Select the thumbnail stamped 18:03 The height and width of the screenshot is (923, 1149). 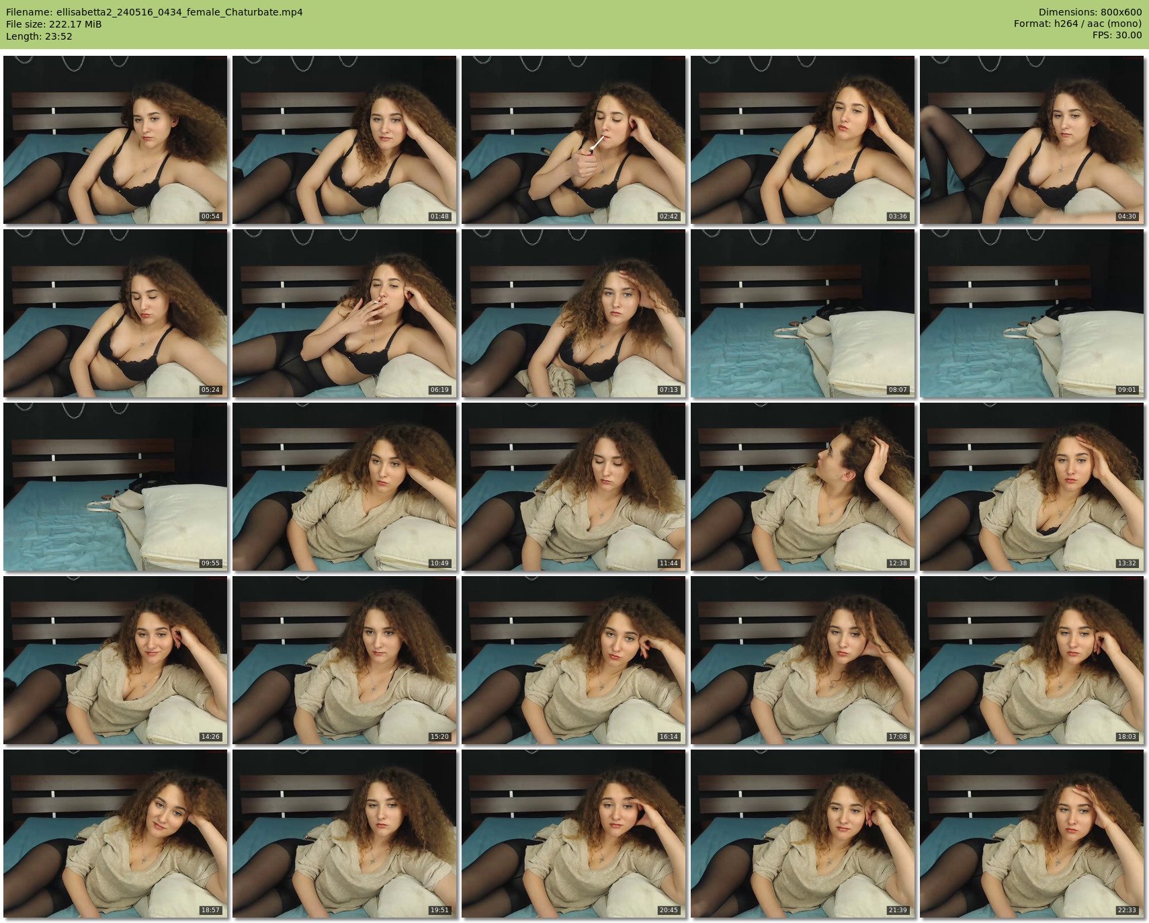[x=1031, y=660]
